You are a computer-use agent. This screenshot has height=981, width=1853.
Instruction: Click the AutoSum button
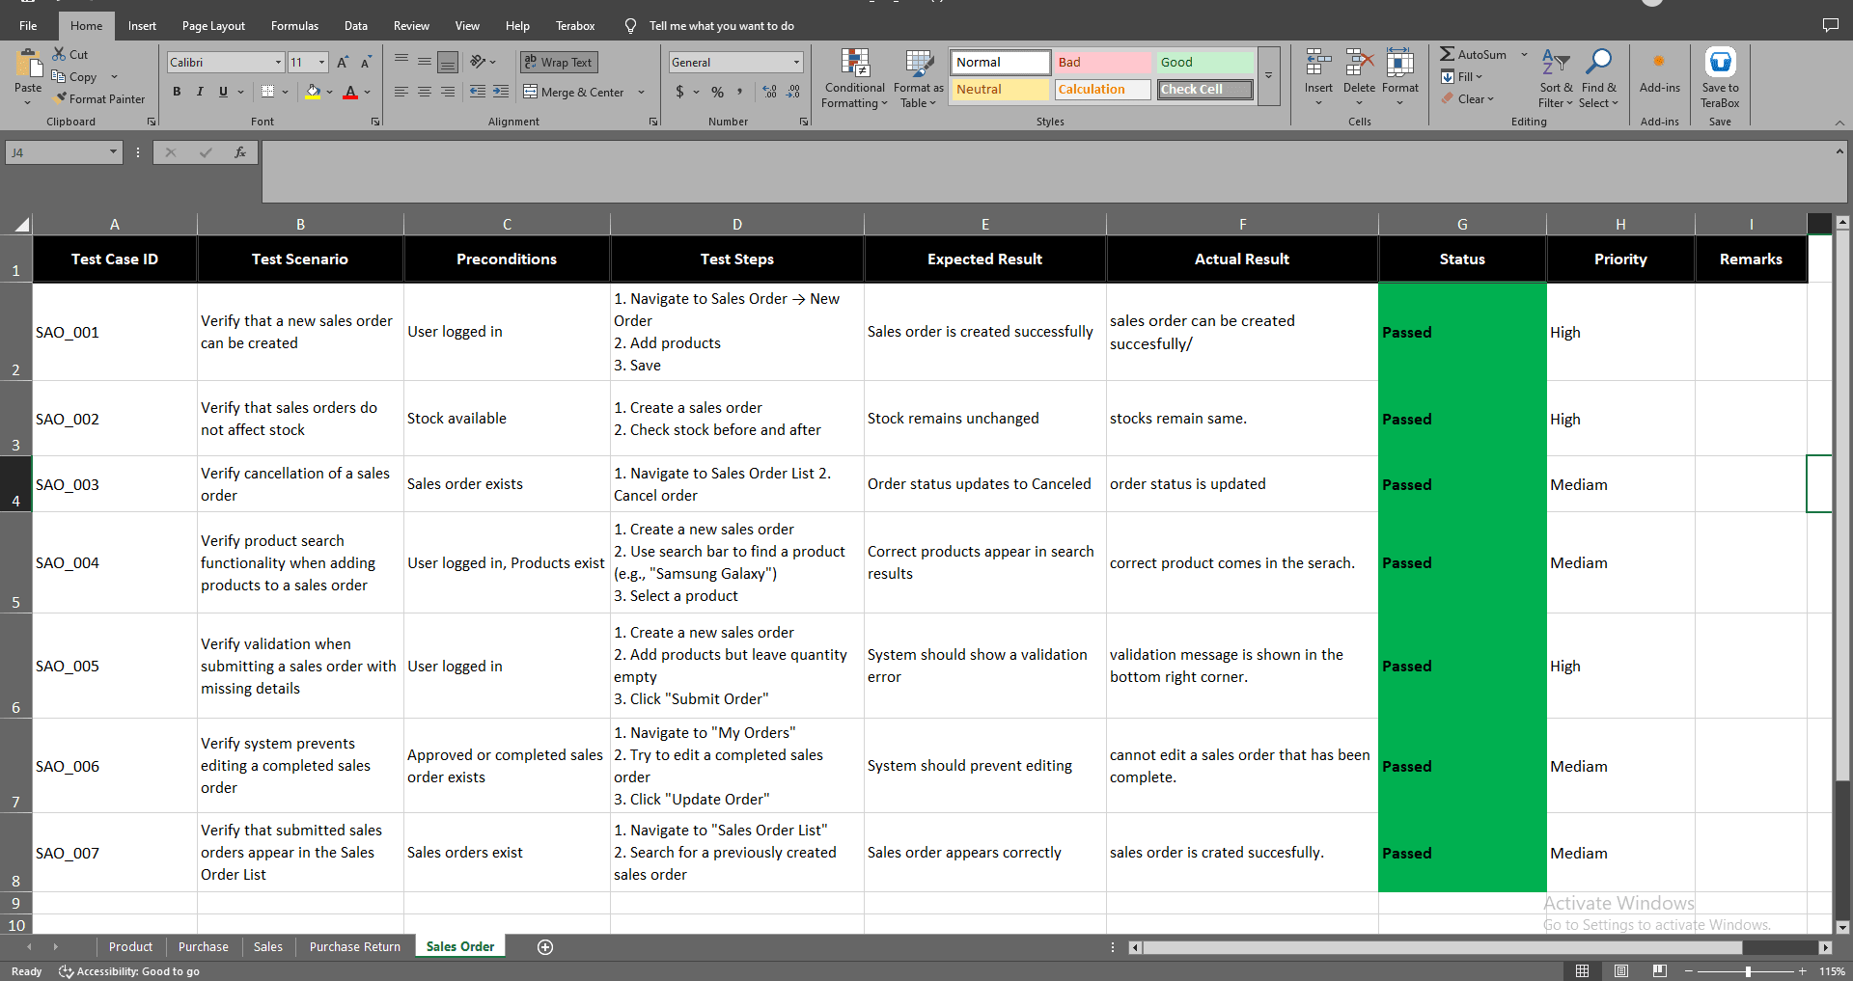pos(1473,55)
